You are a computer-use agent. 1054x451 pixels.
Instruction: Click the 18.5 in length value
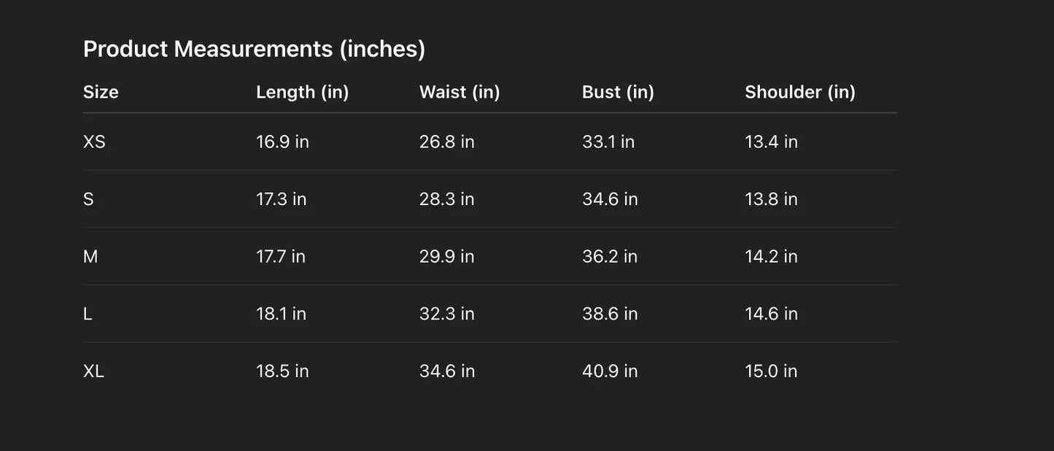click(x=282, y=371)
